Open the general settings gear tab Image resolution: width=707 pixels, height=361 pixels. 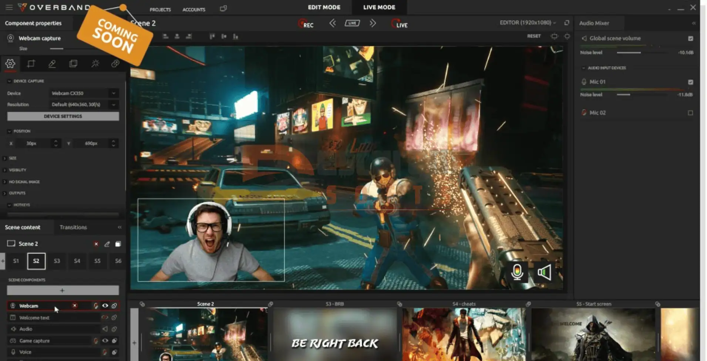click(10, 64)
